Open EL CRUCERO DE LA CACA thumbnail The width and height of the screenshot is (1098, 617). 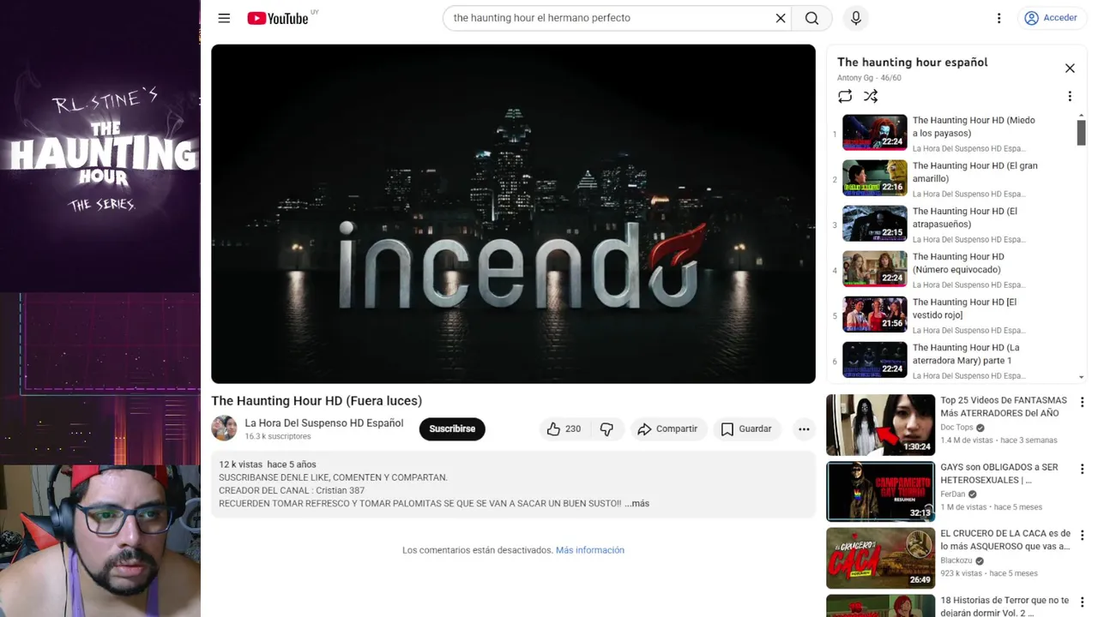880,558
